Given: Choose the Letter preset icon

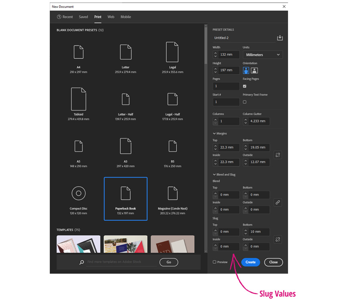Looking at the screenshot, I should 126,52.
